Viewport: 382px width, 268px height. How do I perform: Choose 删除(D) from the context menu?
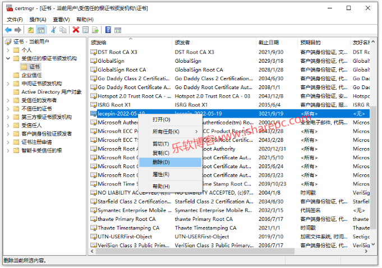pyautogui.click(x=162, y=162)
